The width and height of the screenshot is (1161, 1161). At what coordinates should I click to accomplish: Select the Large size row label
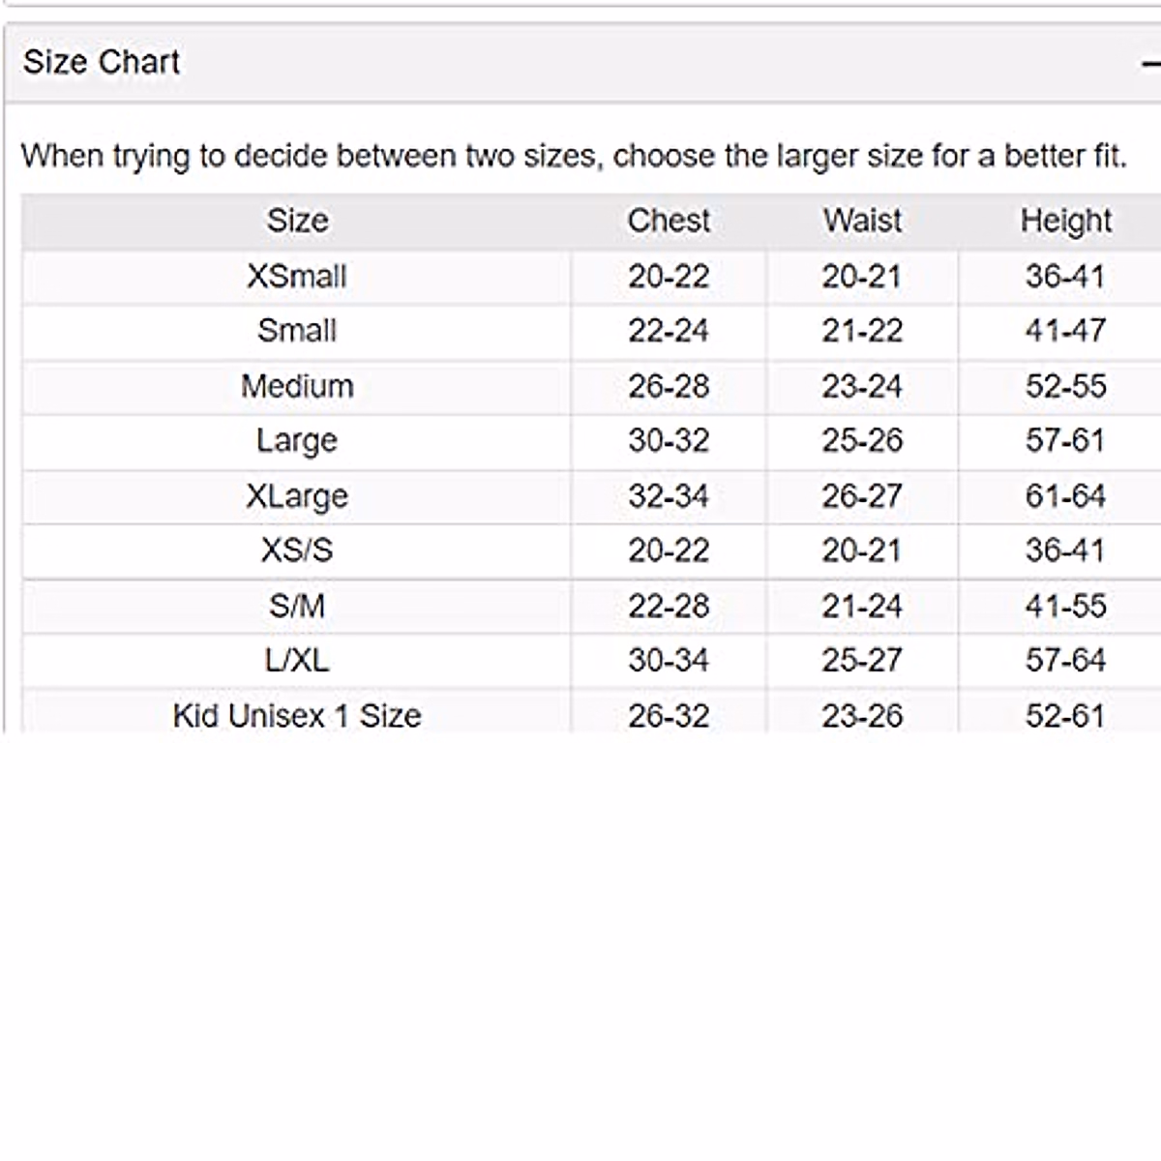click(297, 441)
